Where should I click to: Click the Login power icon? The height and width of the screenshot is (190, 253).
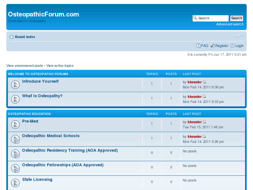coord(232,46)
